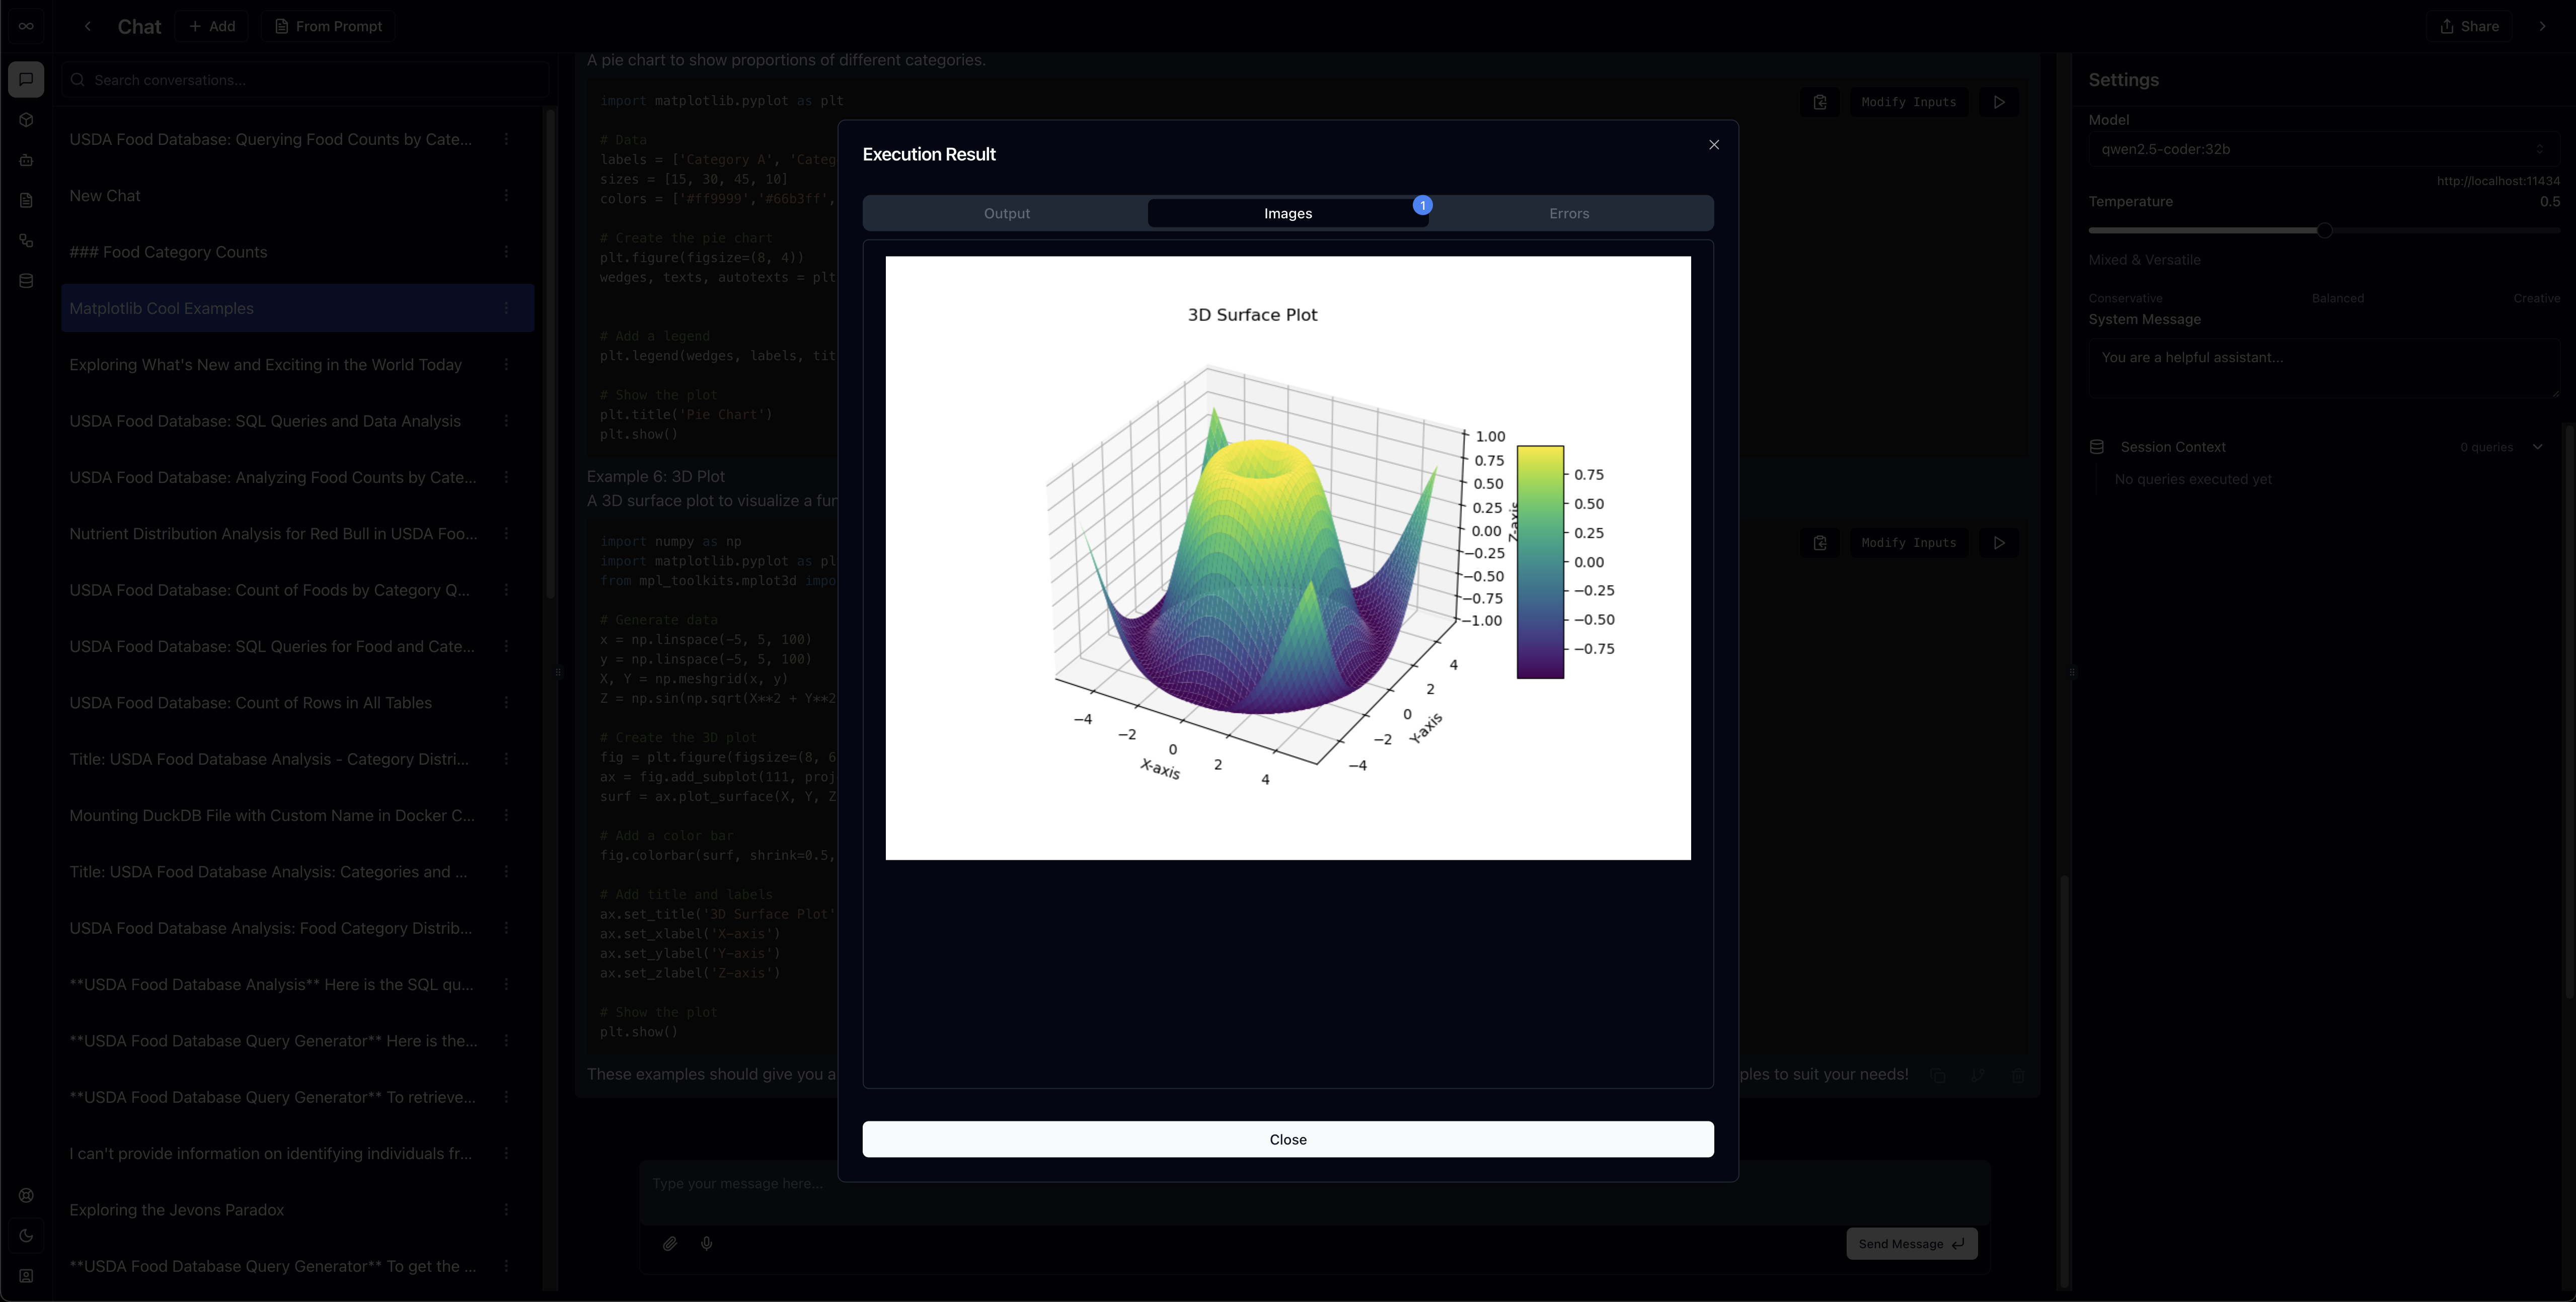Close the Execution Result dialog with Close button
The image size is (2576, 1302).
1288,1139
